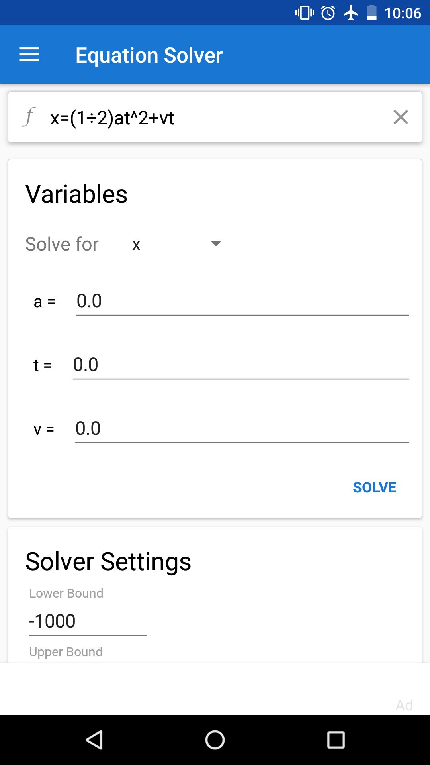Tap the airplane mode status icon
Viewport: 430px width, 765px height.
coord(351,13)
